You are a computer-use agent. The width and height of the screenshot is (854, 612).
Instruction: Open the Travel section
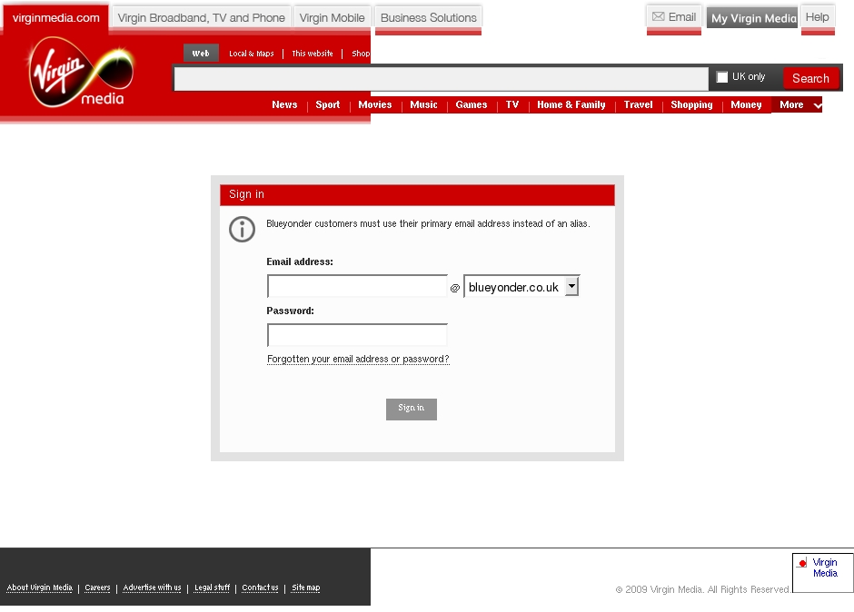click(x=638, y=104)
